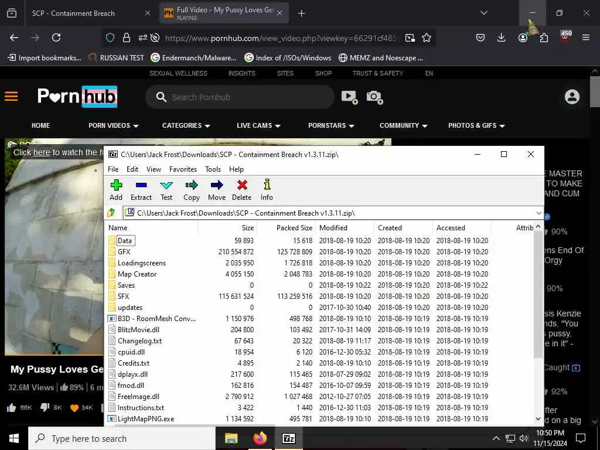Open the Firefox account icon
Screen dimensions: 600x450
(x=523, y=37)
